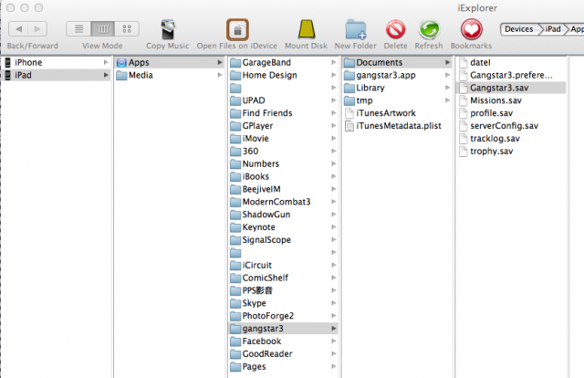Expand the Pages folder arrow

pos(334,366)
